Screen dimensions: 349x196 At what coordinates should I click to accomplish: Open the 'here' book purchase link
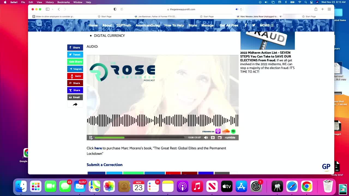pos(98,148)
